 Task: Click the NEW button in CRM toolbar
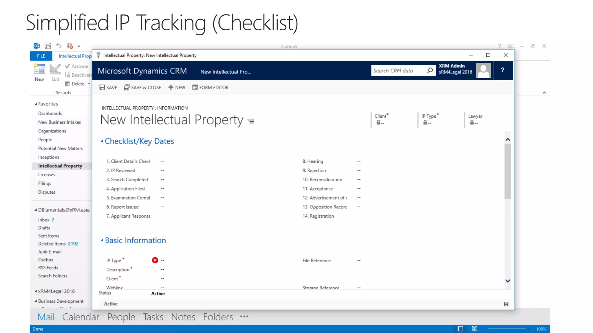coord(177,87)
